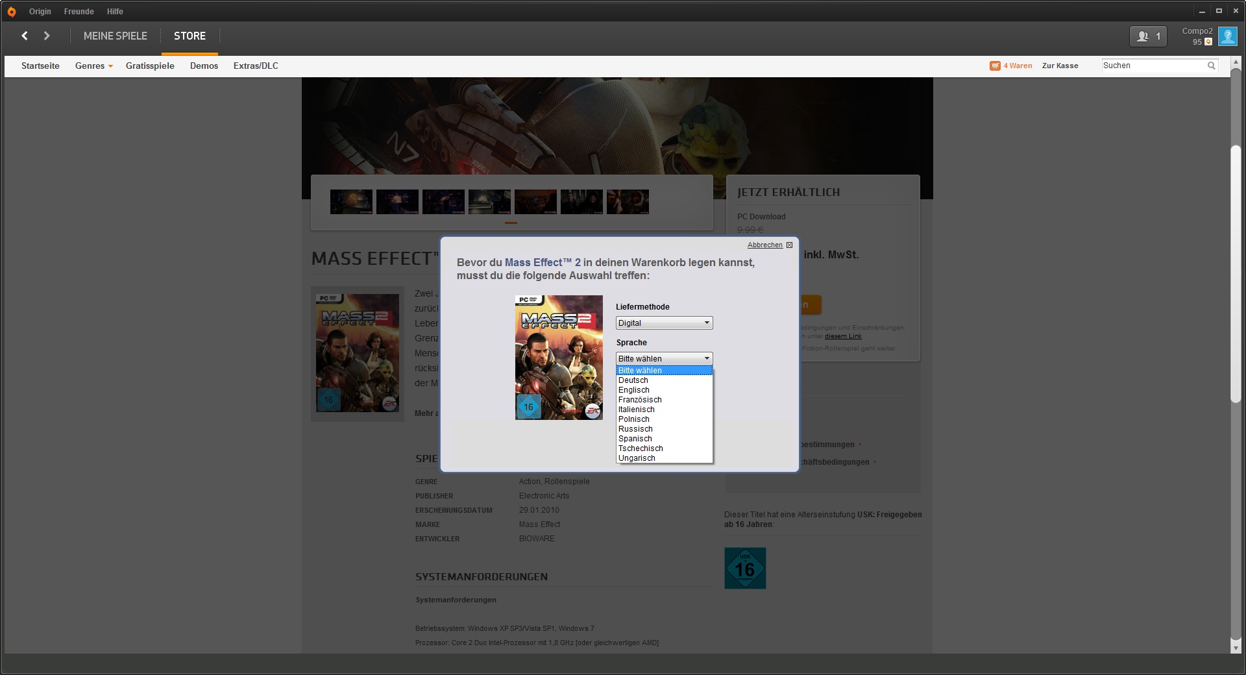This screenshot has width=1246, height=675.
Task: Go back with the left arrow
Action: point(25,36)
